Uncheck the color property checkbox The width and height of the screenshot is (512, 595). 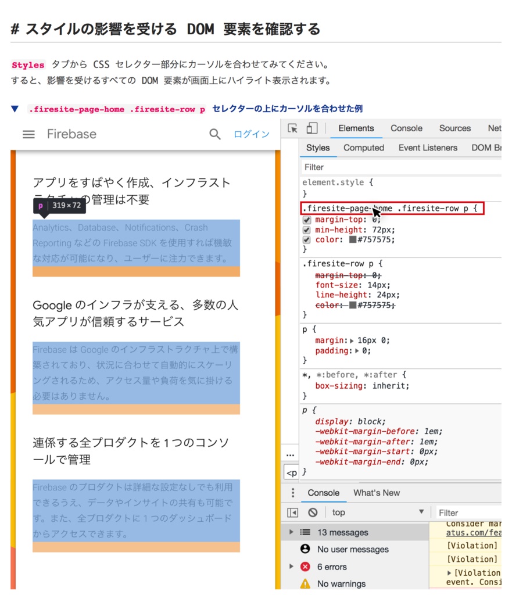(306, 240)
